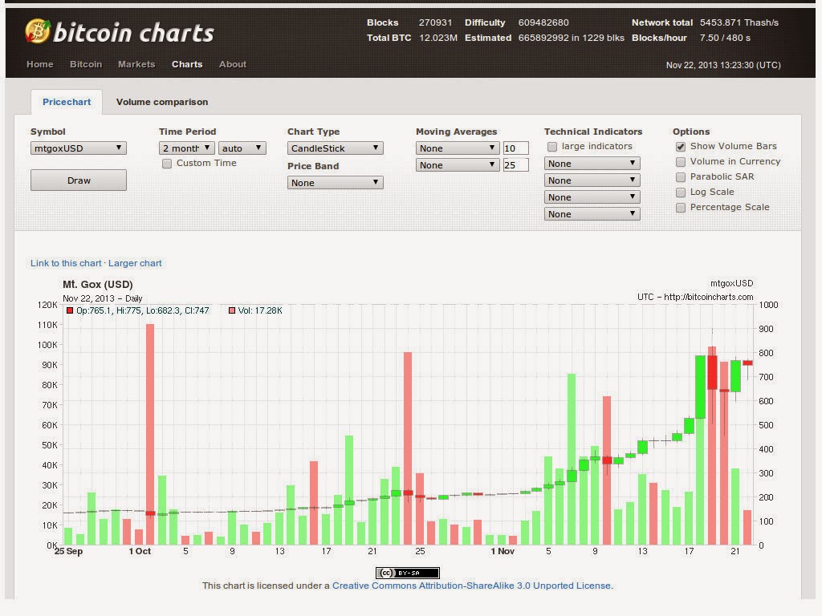Click the Total BTC value '12.023M'
The height and width of the screenshot is (616, 822).
click(438, 38)
